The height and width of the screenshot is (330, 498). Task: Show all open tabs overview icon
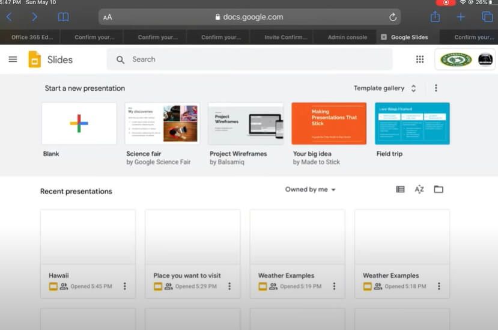pos(487,17)
